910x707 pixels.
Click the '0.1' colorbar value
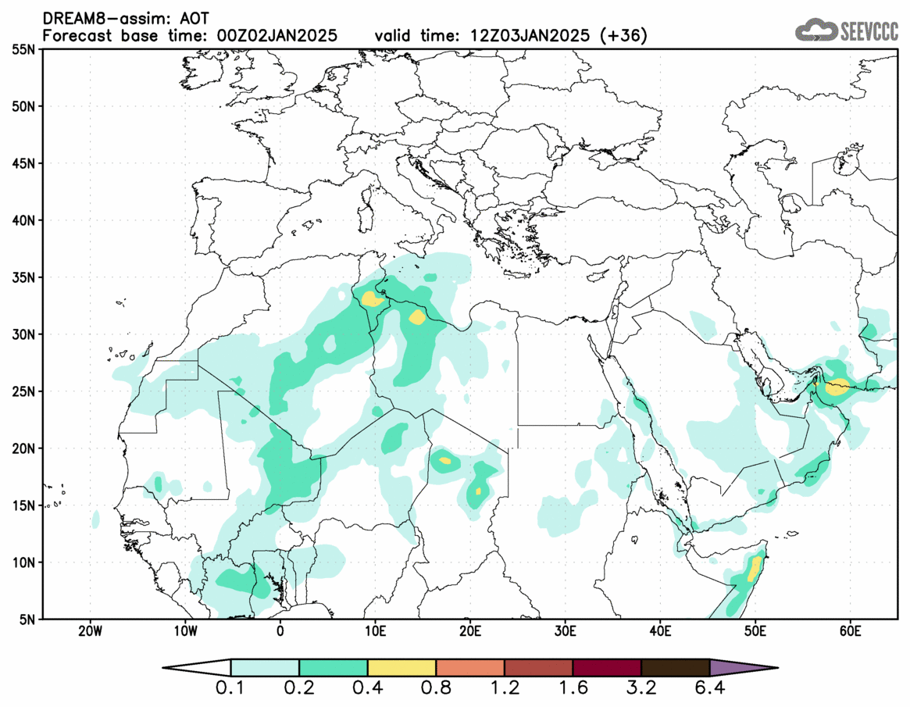coord(230,688)
